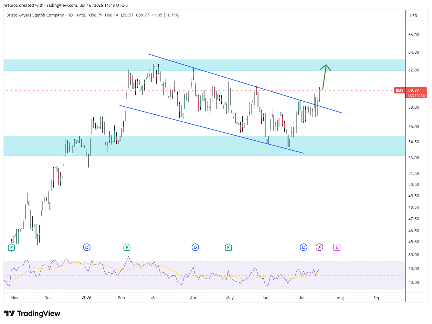Viewport: 432px width, 324px height.
Task: Open the pink upcoming earnings marker
Action: 337,247
